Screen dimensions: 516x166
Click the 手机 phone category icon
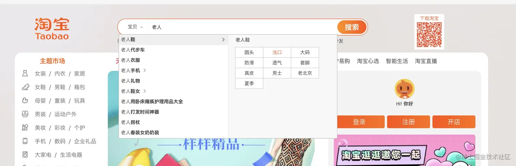pos(25,141)
